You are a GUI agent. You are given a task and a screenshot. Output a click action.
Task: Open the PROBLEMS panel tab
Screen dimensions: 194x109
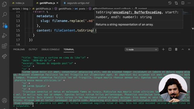click(x=19, y=49)
